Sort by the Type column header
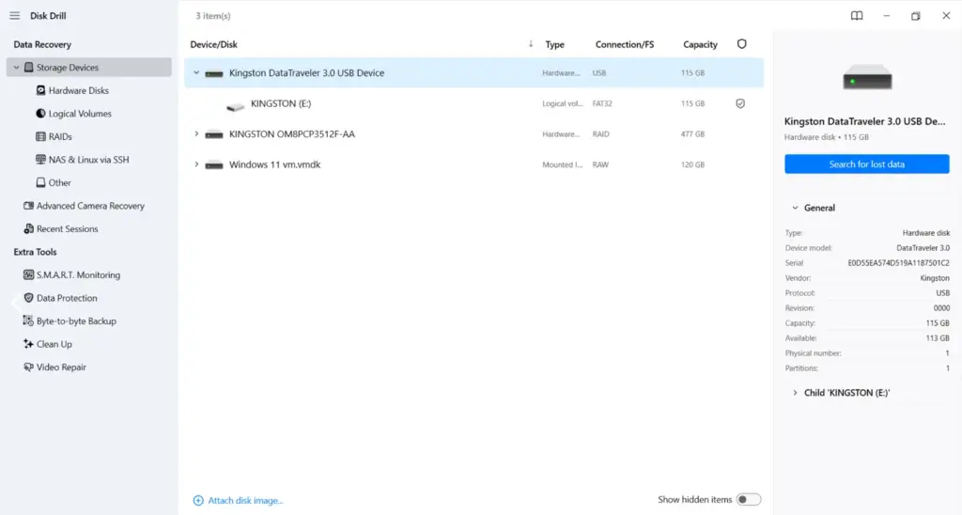962x515 pixels. click(x=554, y=44)
